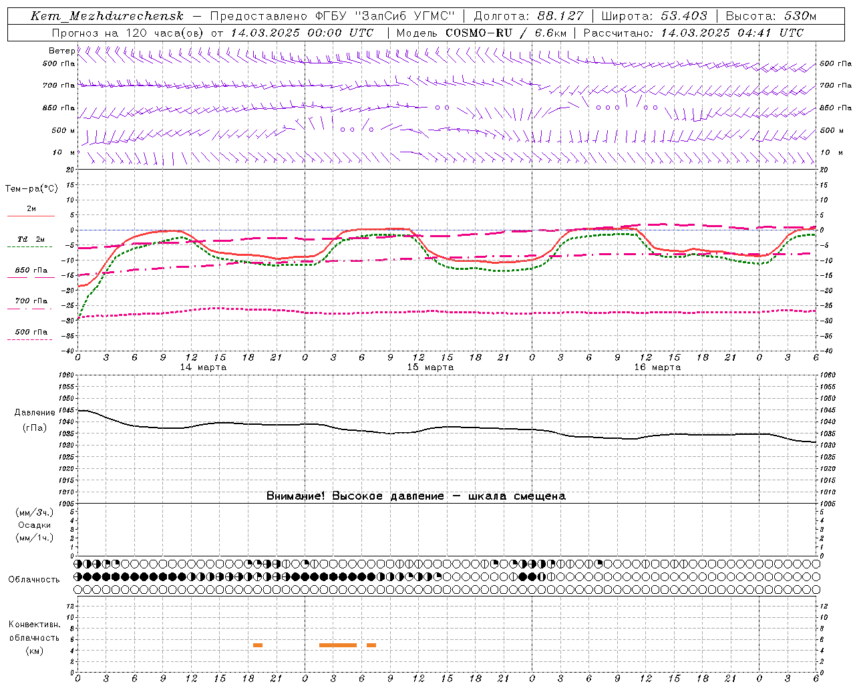The width and height of the screenshot is (855, 684).
Task: Click the 14 марта date label
Action: 204,367
